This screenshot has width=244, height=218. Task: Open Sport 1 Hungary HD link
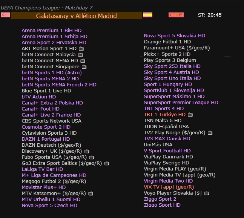tap(168, 84)
